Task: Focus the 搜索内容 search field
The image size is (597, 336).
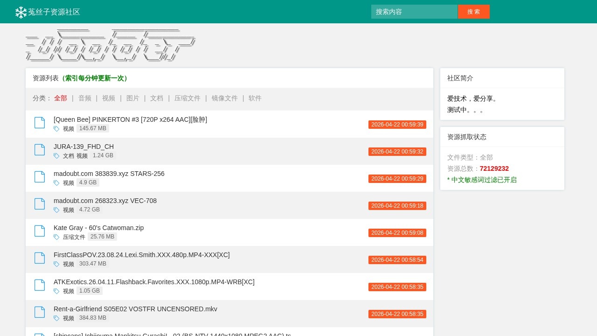Action: pos(414,12)
